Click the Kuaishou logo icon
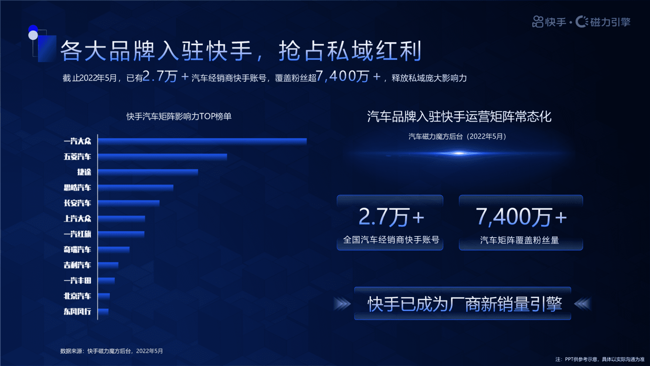The height and width of the screenshot is (366, 650). coord(538,22)
